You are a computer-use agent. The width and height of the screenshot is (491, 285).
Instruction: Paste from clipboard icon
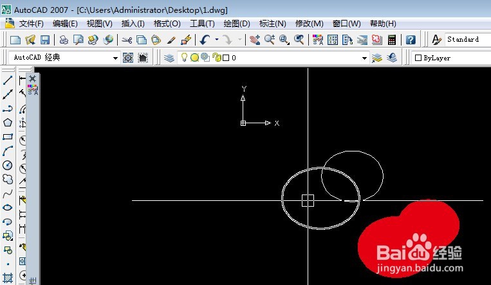tap(156, 40)
